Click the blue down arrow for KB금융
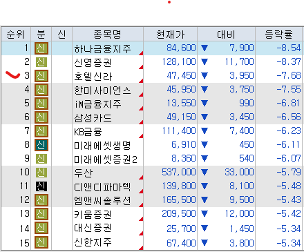Viewport: 304px width, 252px height. (205, 130)
